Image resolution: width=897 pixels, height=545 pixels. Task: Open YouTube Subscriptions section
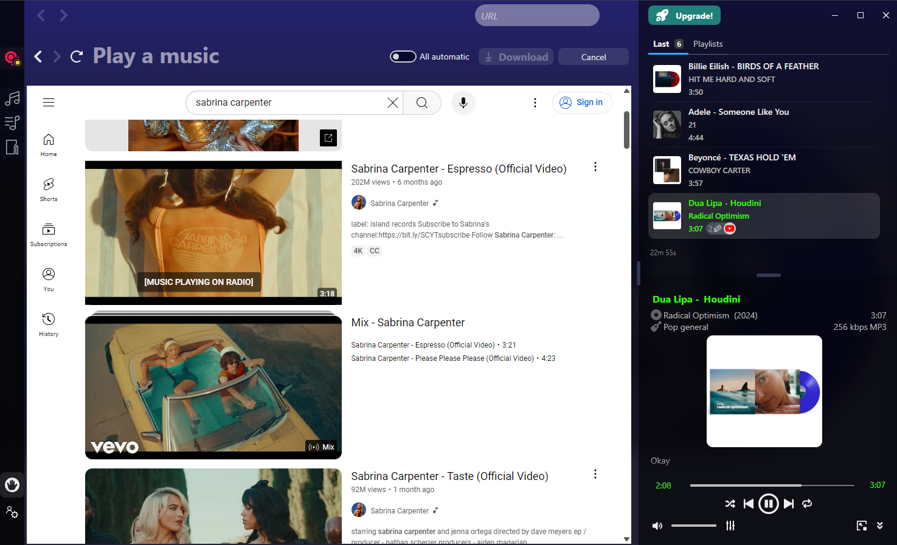[x=49, y=235]
